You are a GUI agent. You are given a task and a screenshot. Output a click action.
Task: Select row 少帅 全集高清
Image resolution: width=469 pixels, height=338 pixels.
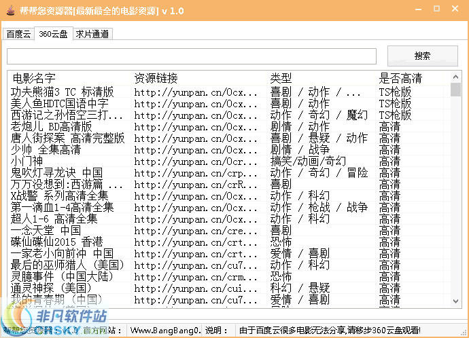click(x=229, y=149)
